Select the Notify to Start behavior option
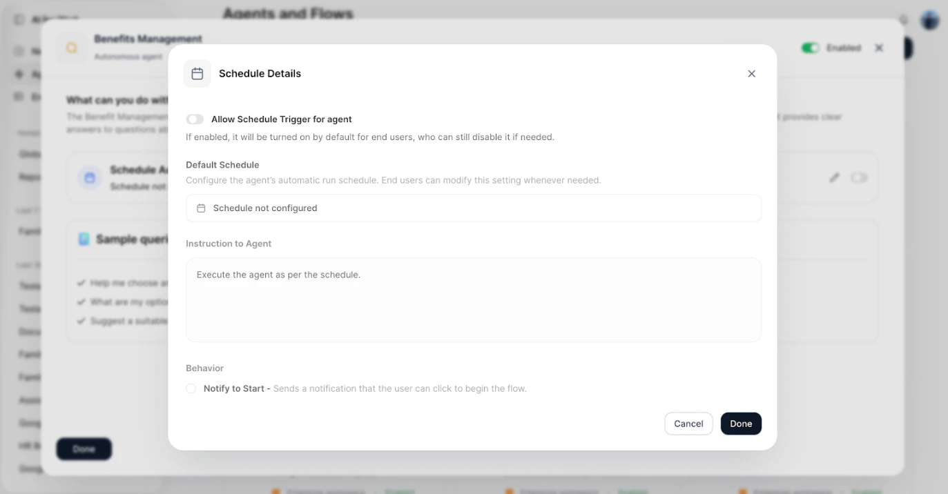Screen dimensions: 948x494 coord(191,388)
